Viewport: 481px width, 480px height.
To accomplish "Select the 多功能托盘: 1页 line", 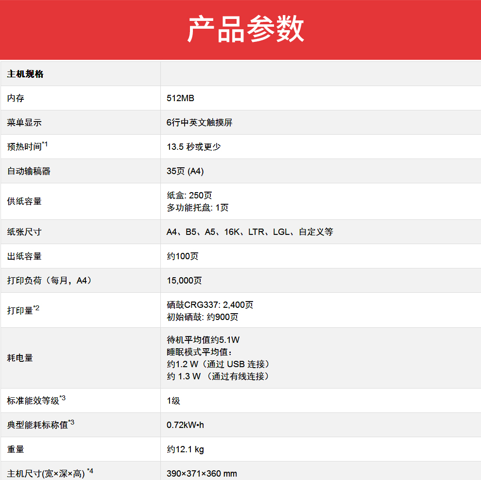I will tap(197, 208).
